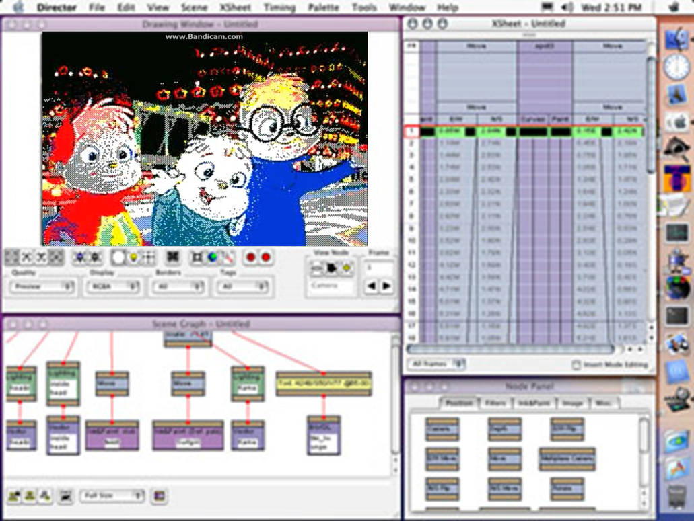This screenshot has width=694, height=521.
Task: Click the Frame number input field
Action: (378, 268)
